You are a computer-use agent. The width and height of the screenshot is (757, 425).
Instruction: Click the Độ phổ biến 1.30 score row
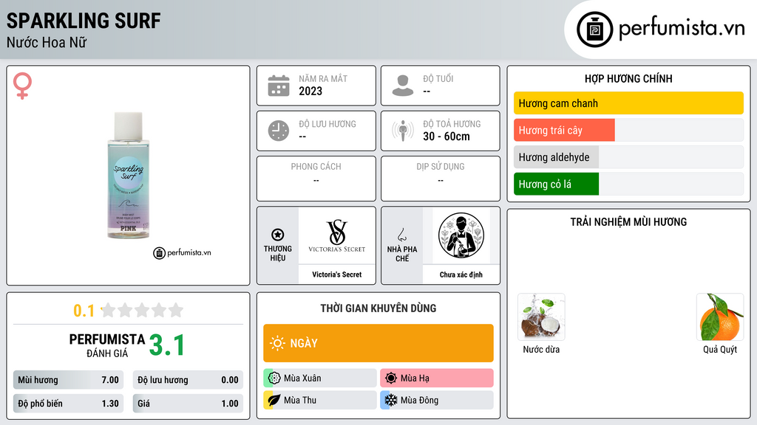pos(68,404)
